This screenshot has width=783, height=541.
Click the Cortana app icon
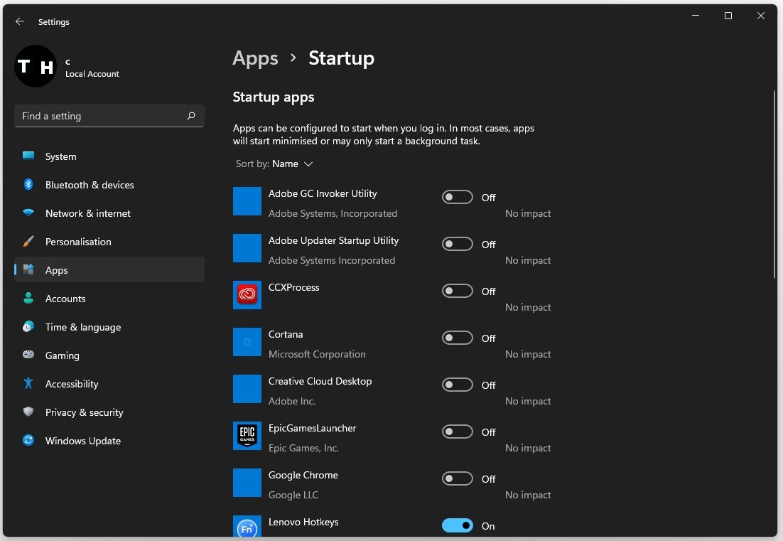(247, 342)
